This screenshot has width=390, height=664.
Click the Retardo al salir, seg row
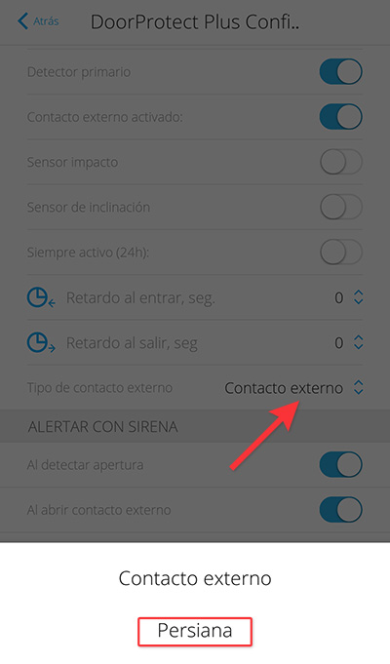coord(195,342)
